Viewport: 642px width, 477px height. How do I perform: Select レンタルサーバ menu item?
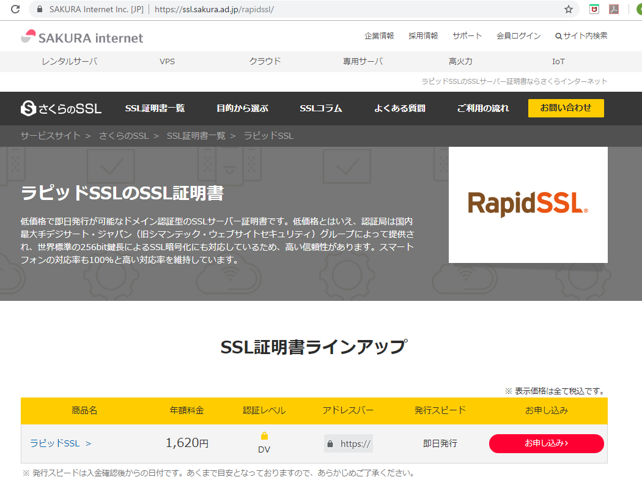coord(70,61)
